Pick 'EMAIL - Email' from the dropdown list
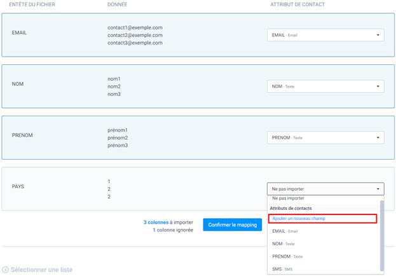 (284, 231)
